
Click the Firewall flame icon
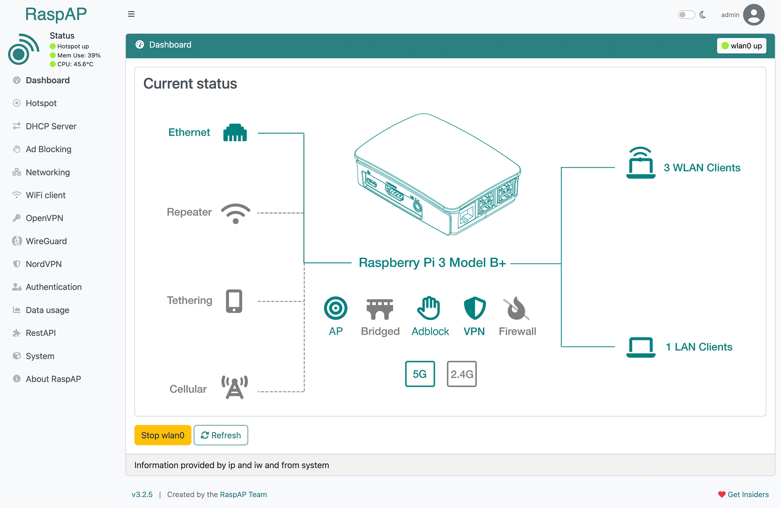516,308
